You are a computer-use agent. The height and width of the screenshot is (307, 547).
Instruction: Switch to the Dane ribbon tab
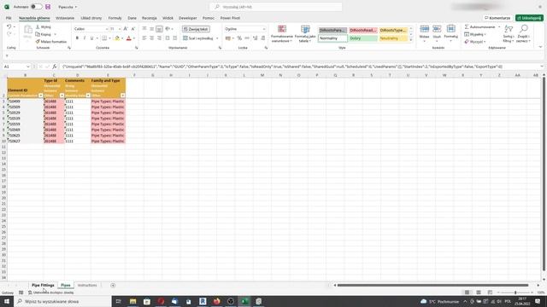click(132, 18)
